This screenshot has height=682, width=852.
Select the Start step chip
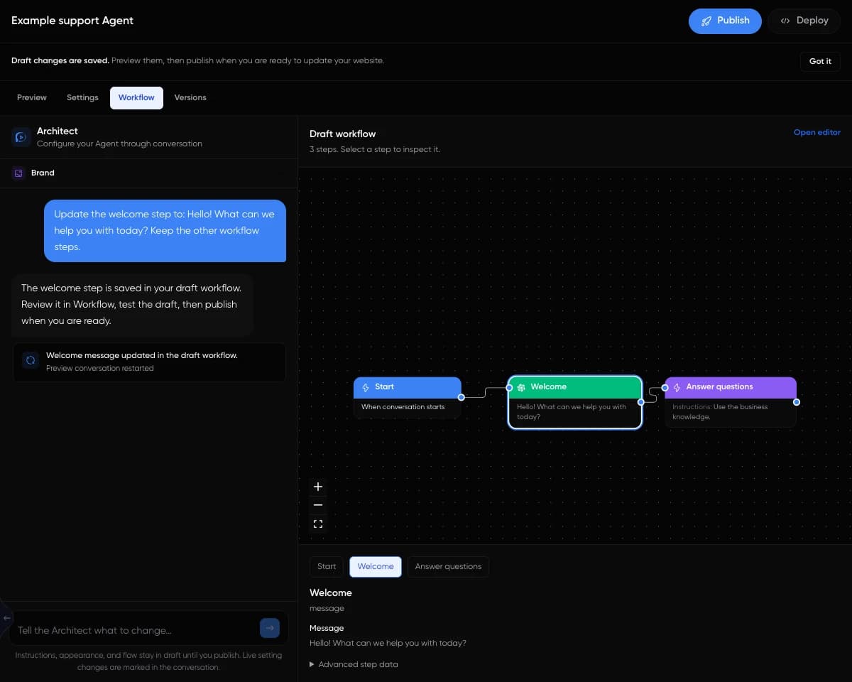[327, 566]
